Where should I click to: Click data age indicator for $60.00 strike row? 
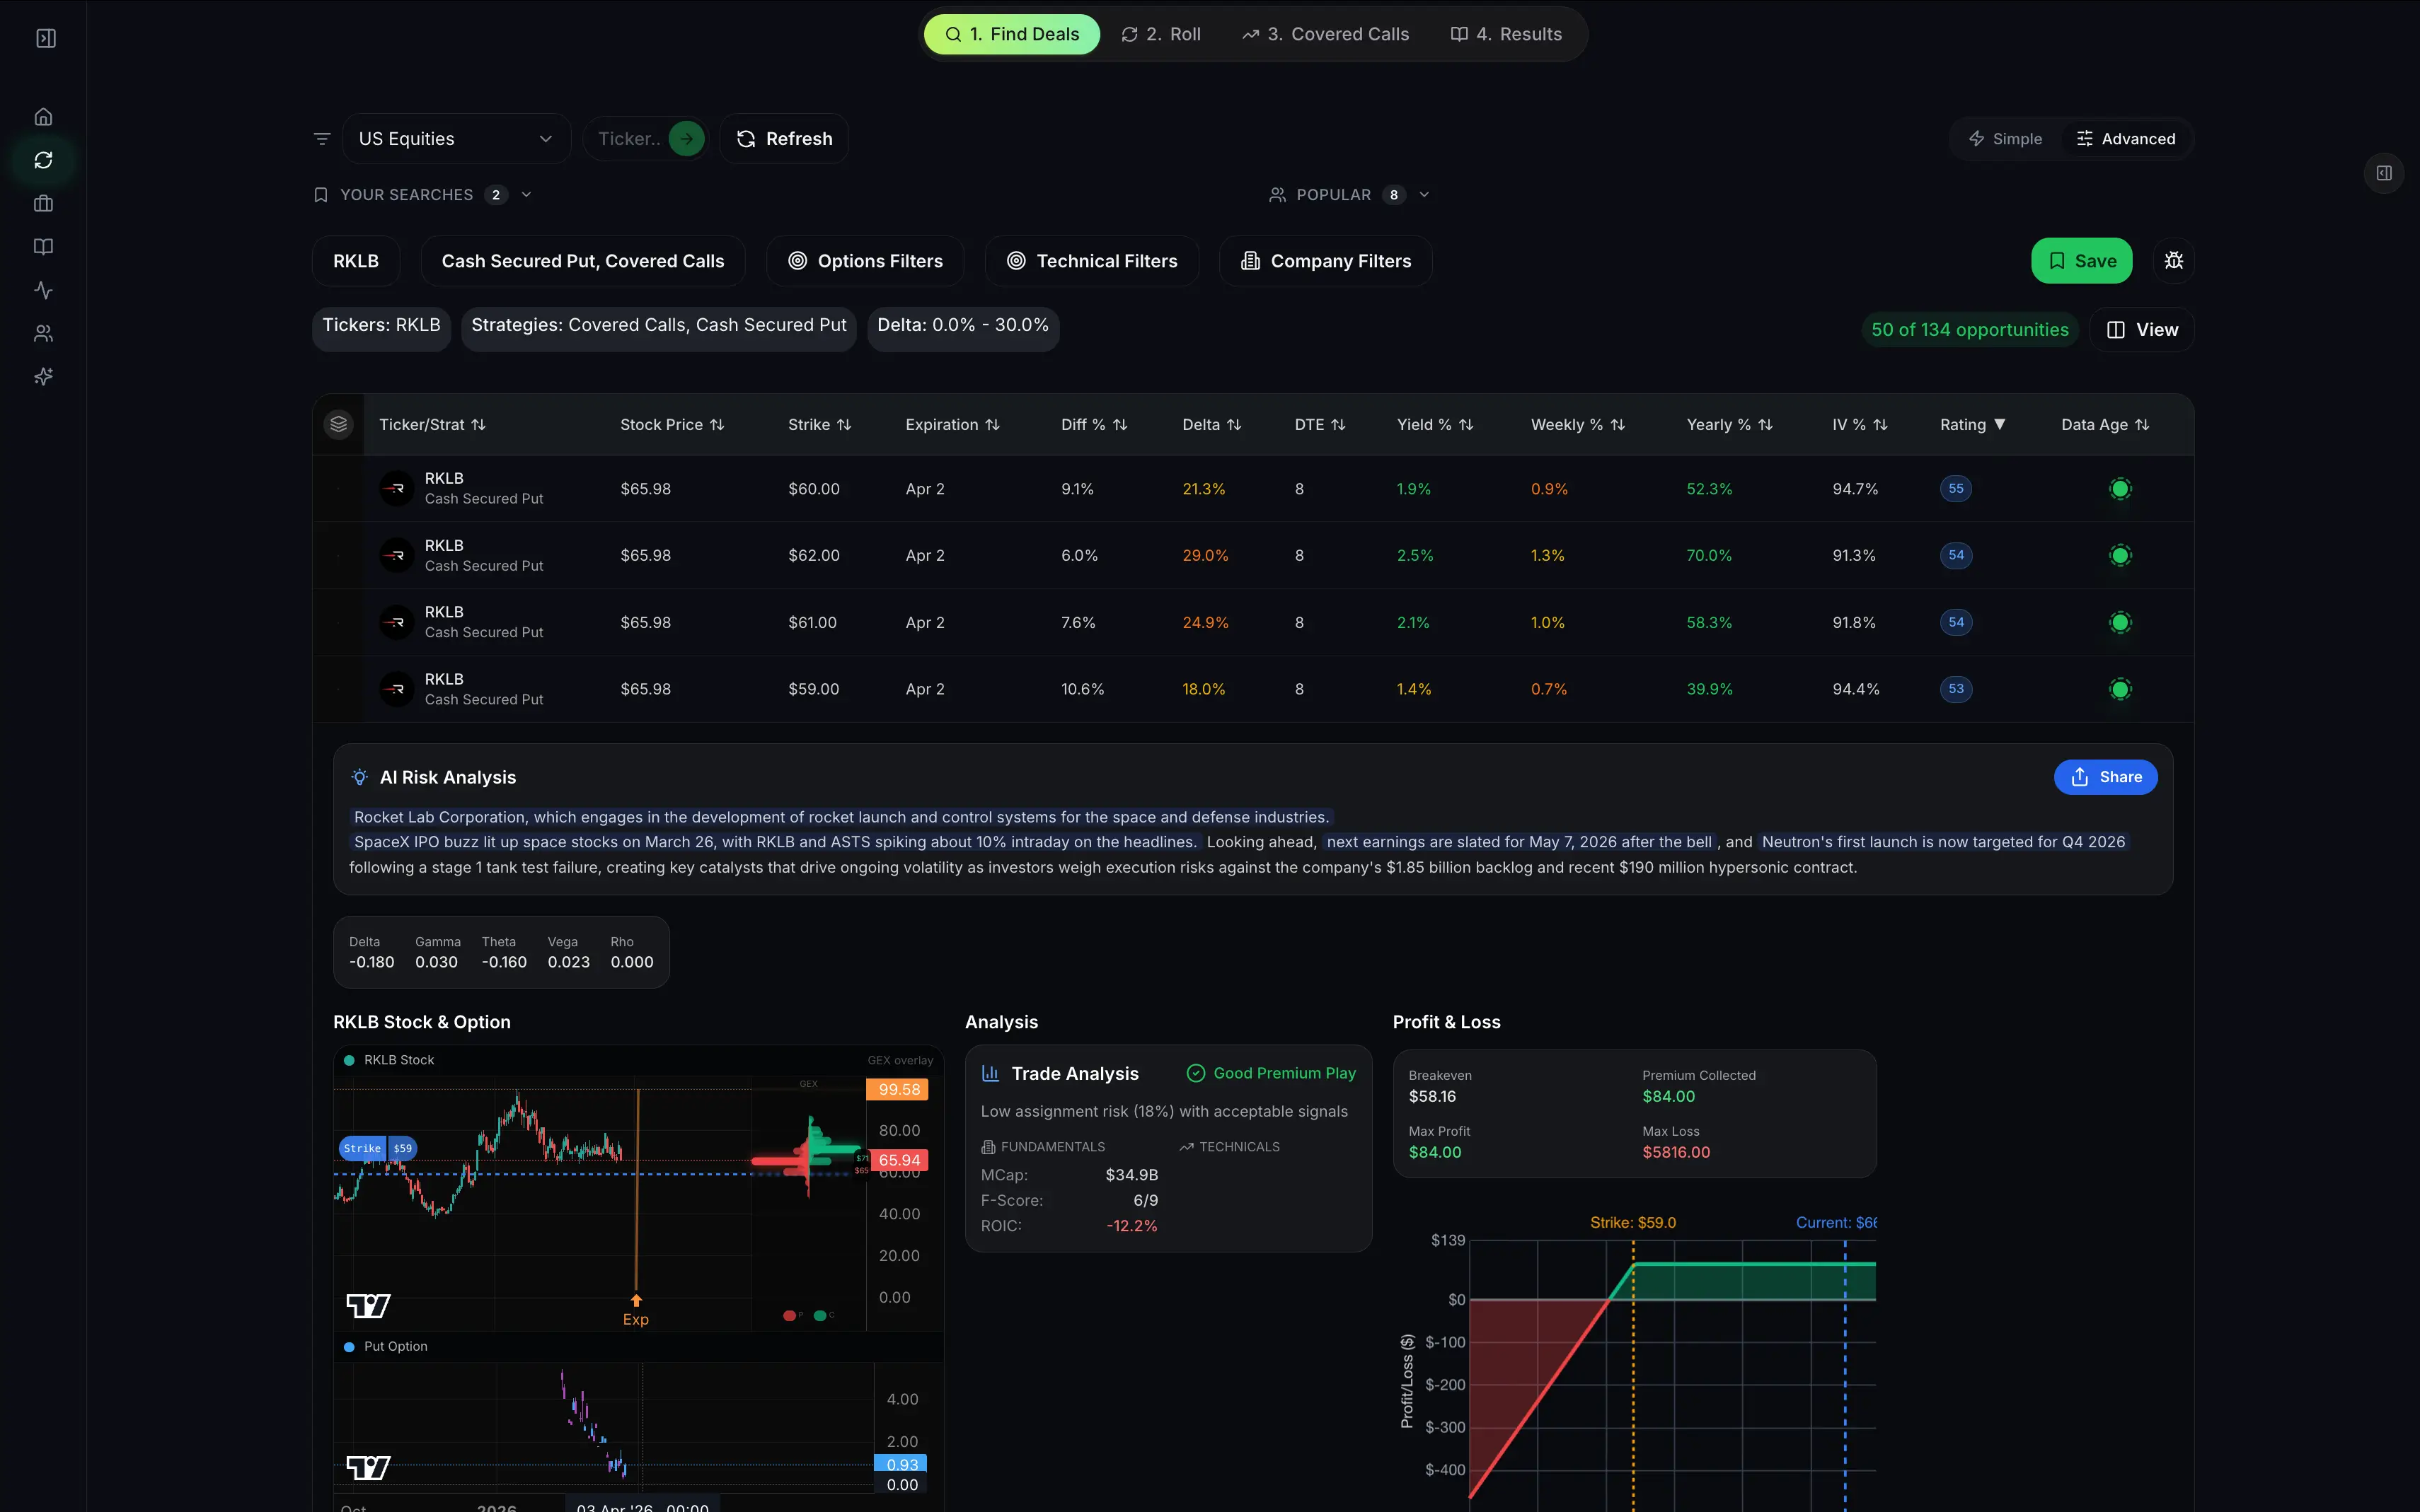click(2120, 489)
